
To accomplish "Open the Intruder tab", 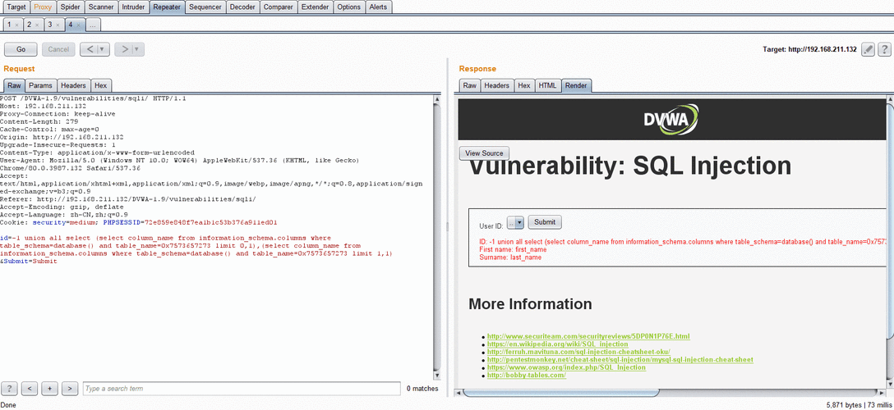I will coord(135,7).
